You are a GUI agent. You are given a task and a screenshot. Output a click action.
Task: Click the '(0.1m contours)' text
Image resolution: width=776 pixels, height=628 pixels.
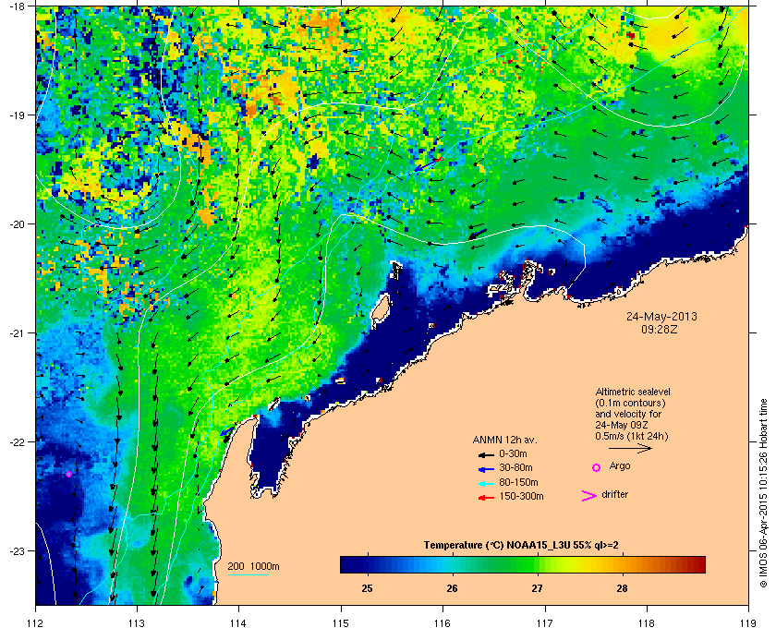630,403
